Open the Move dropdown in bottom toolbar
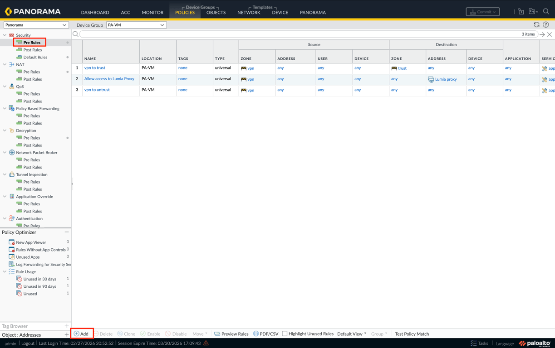Viewport: 555px width, 348px height. (x=200, y=334)
